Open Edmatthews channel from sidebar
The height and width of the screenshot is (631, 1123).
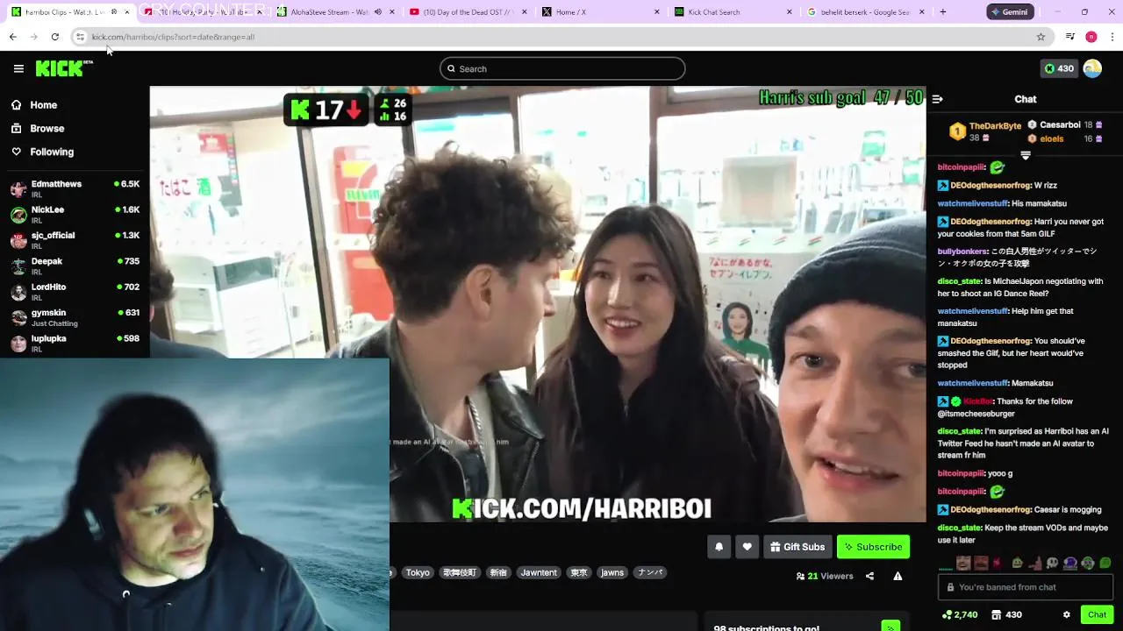(75, 189)
